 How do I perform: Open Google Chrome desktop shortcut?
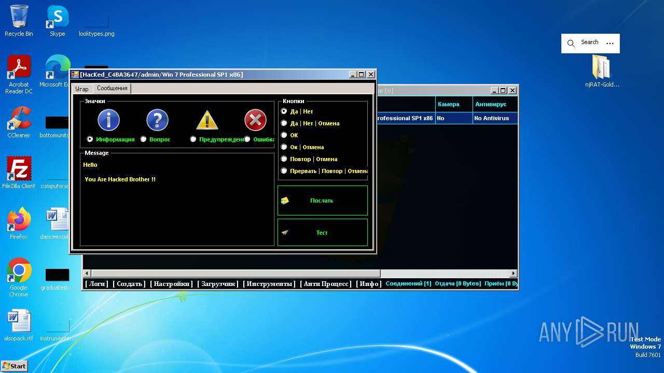(x=19, y=278)
